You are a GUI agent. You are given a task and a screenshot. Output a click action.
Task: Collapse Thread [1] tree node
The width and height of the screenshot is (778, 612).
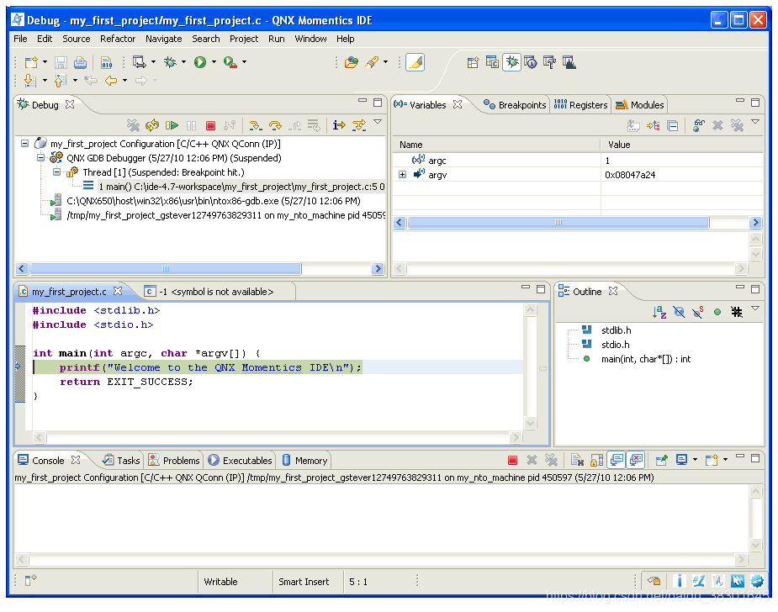point(56,172)
